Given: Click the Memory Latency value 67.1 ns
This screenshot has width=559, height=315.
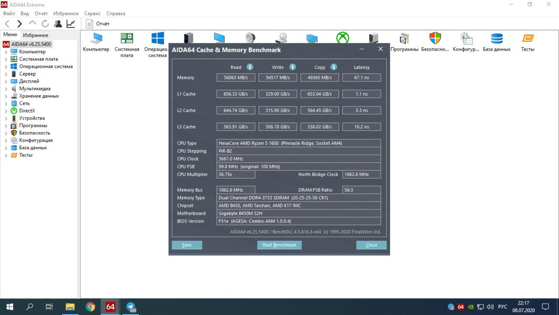Looking at the screenshot, I should 362,78.
